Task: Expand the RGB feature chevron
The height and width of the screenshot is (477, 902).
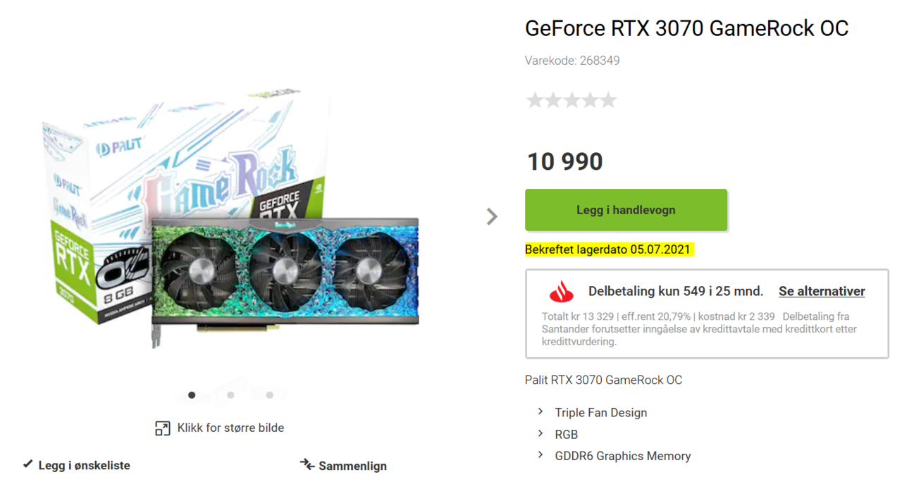Action: click(540, 433)
